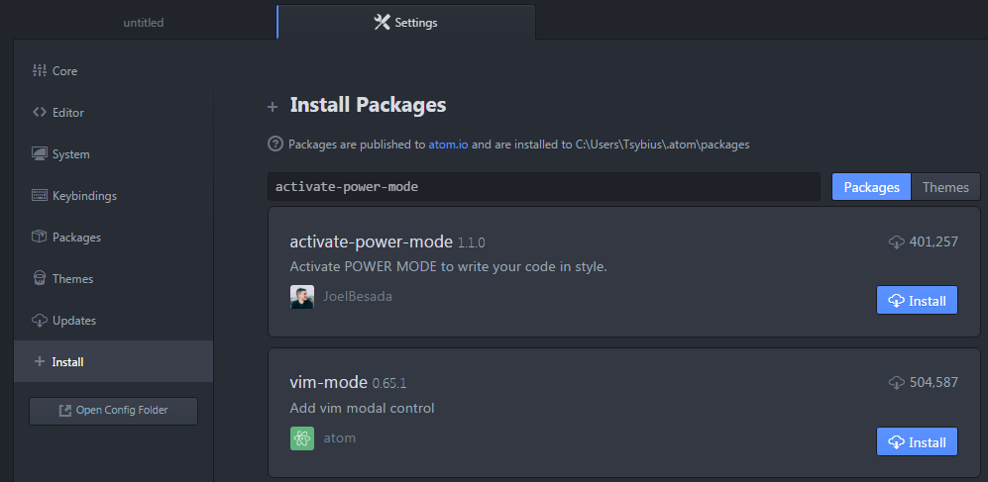Viewport: 988px width, 482px height.
Task: Switch search filter to Themes
Action: [x=945, y=187]
